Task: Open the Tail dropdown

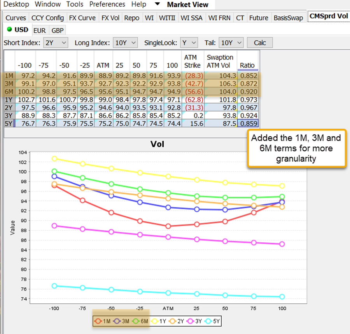Action: click(x=231, y=43)
